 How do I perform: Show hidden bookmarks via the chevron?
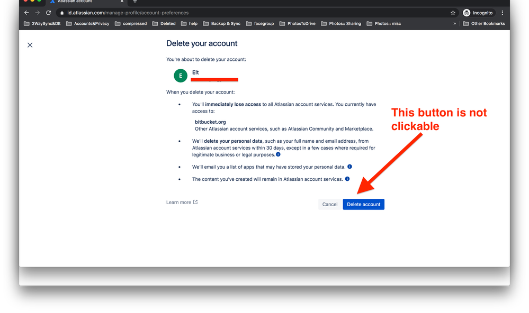tap(454, 24)
